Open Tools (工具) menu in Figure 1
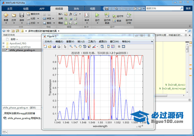 [x=92, y=42]
